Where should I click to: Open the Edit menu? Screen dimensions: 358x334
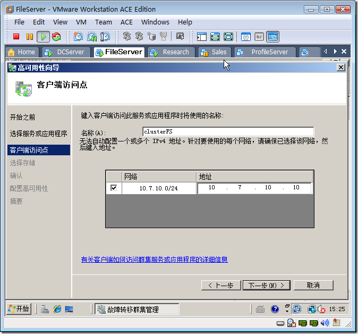39,22
